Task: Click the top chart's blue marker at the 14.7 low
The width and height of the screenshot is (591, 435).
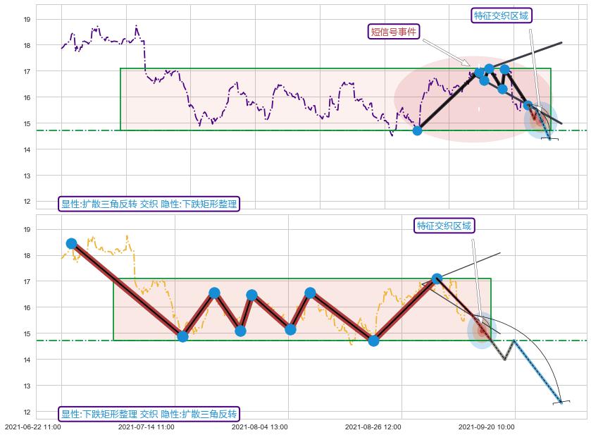Action: [417, 130]
